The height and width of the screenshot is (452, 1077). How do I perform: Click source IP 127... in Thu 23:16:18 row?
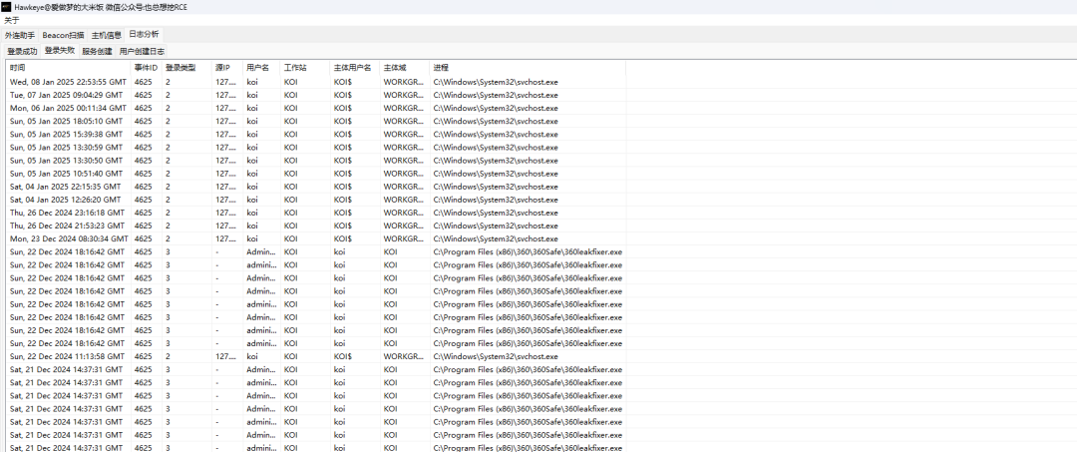tap(225, 213)
